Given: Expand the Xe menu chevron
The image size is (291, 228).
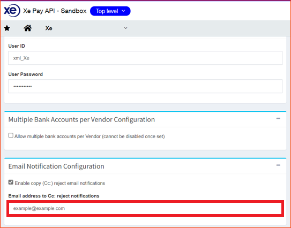Looking at the screenshot, I should (125, 28).
